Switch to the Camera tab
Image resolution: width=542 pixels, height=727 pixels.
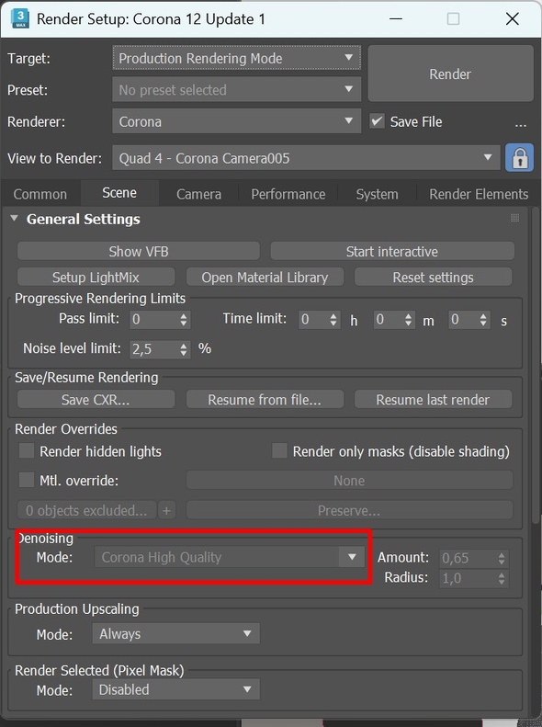pos(198,194)
